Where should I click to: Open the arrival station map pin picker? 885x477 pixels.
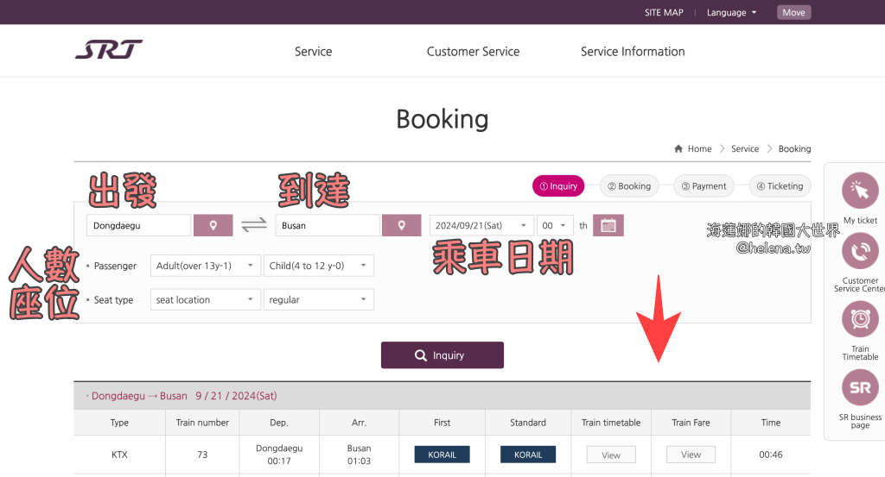click(x=401, y=226)
